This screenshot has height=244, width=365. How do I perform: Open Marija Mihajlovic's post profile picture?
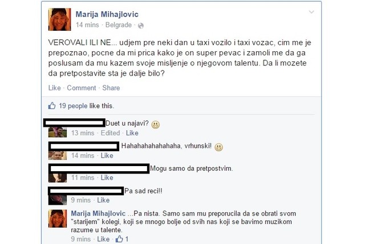point(59,19)
